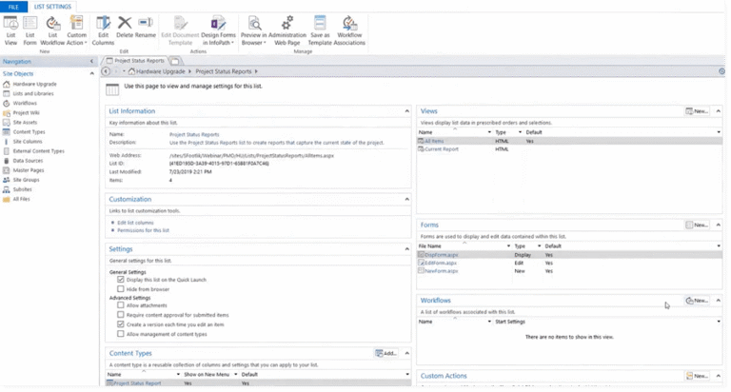Open the empty new tab beside Project Status Reports
The image size is (731, 392).
click(175, 61)
